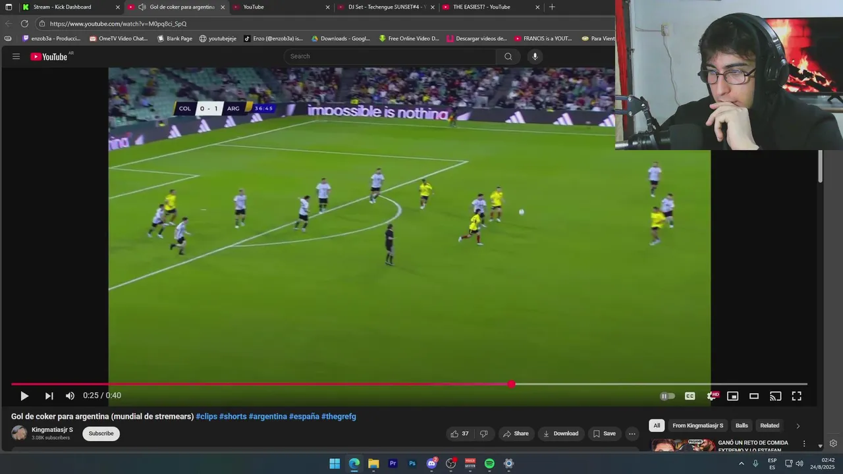Toggle closed captions CC button
This screenshot has width=843, height=474.
690,396
